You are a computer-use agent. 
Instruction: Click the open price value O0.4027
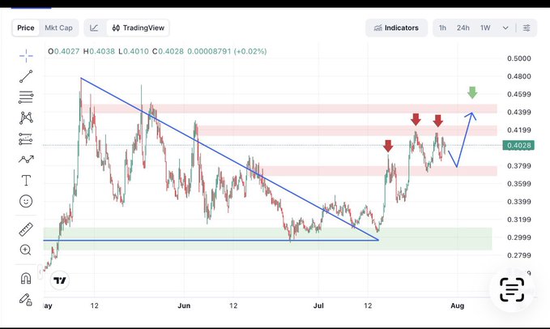(x=64, y=51)
